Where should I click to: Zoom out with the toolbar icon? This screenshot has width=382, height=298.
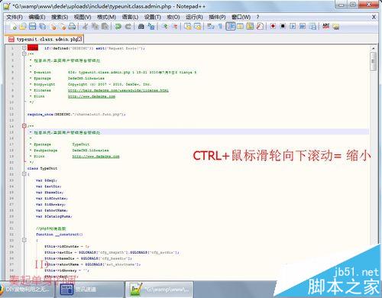[x=175, y=26]
